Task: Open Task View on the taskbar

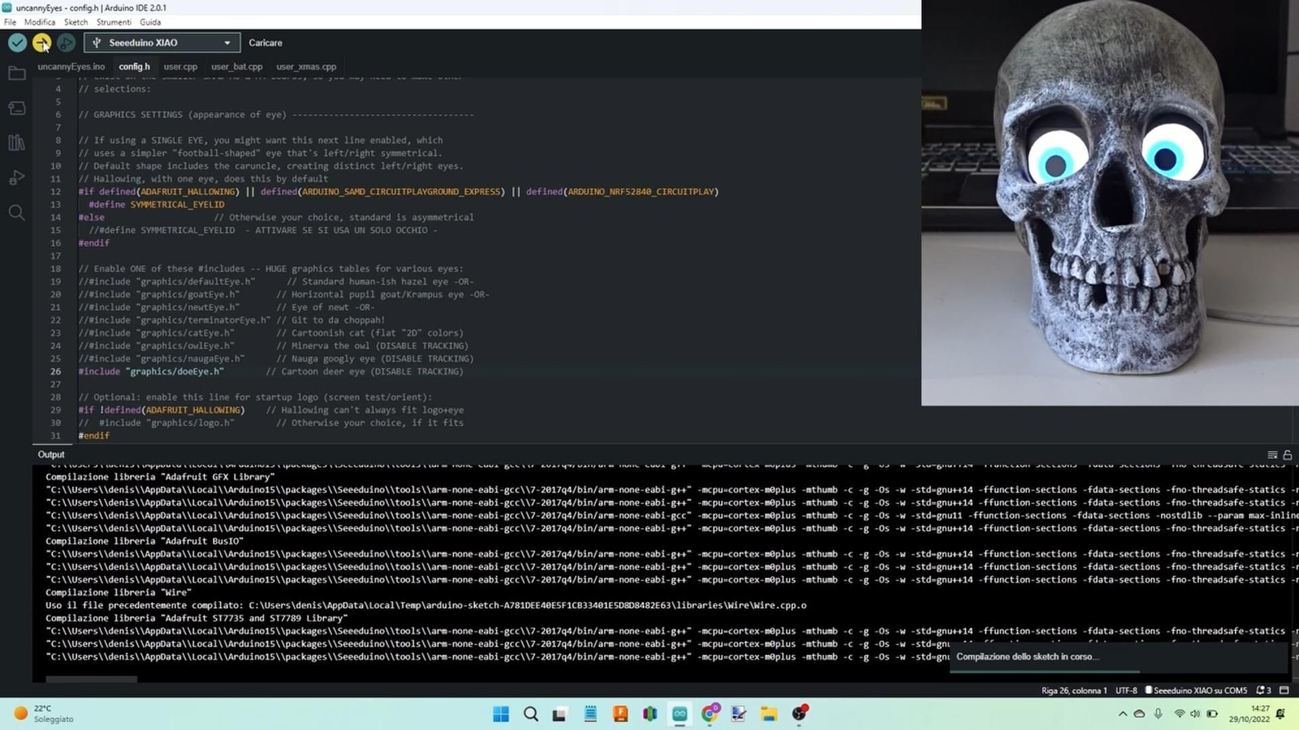Action: click(x=560, y=714)
